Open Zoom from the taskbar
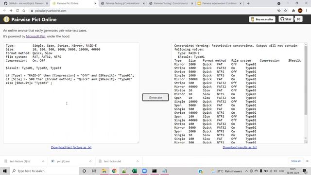This screenshot has height=175, width=311. click(x=144, y=171)
